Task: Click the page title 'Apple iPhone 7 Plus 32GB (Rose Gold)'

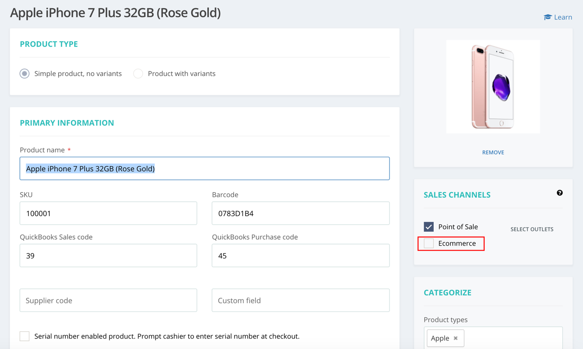Action: point(116,13)
